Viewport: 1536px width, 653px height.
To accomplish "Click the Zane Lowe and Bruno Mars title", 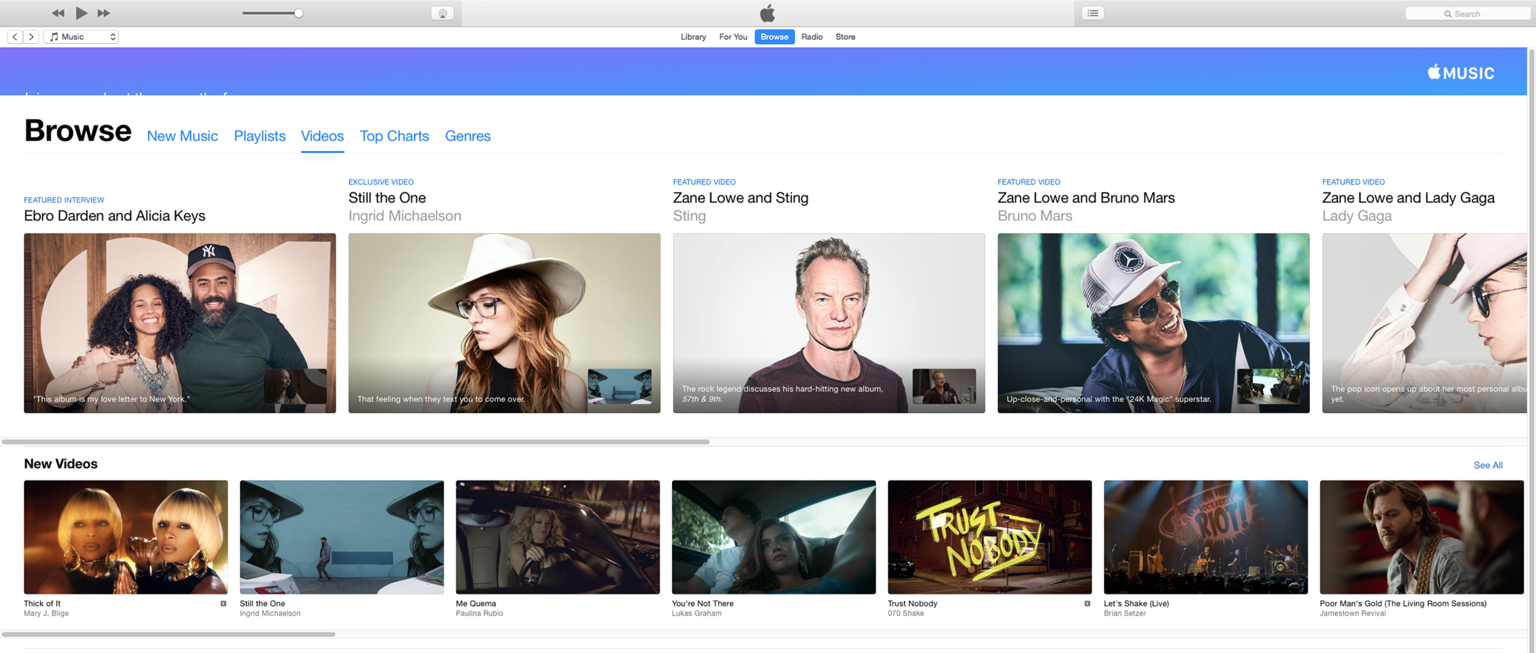I will tap(1086, 198).
